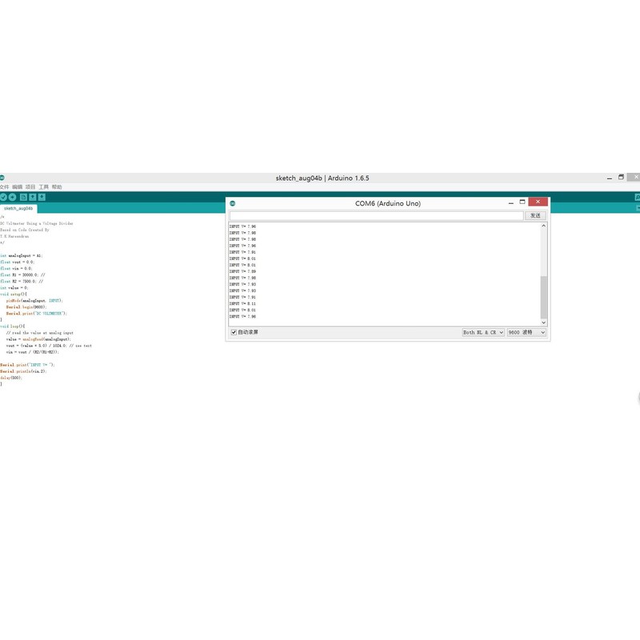Viewport: 640px width, 640px height.
Task: Click the code line float vout = 0.0
Action: [17, 262]
